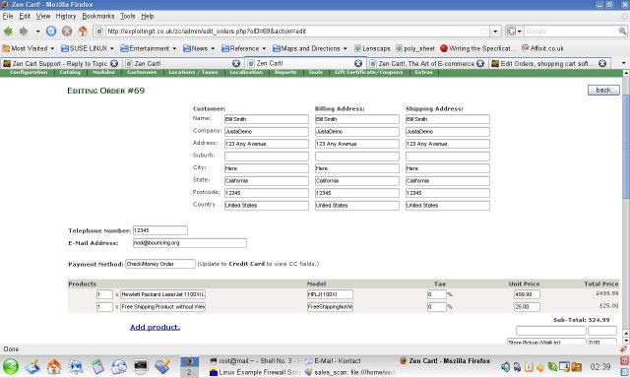Expand the Most Visited bookmarks folder
This screenshot has width=630, height=378.
coord(29,48)
